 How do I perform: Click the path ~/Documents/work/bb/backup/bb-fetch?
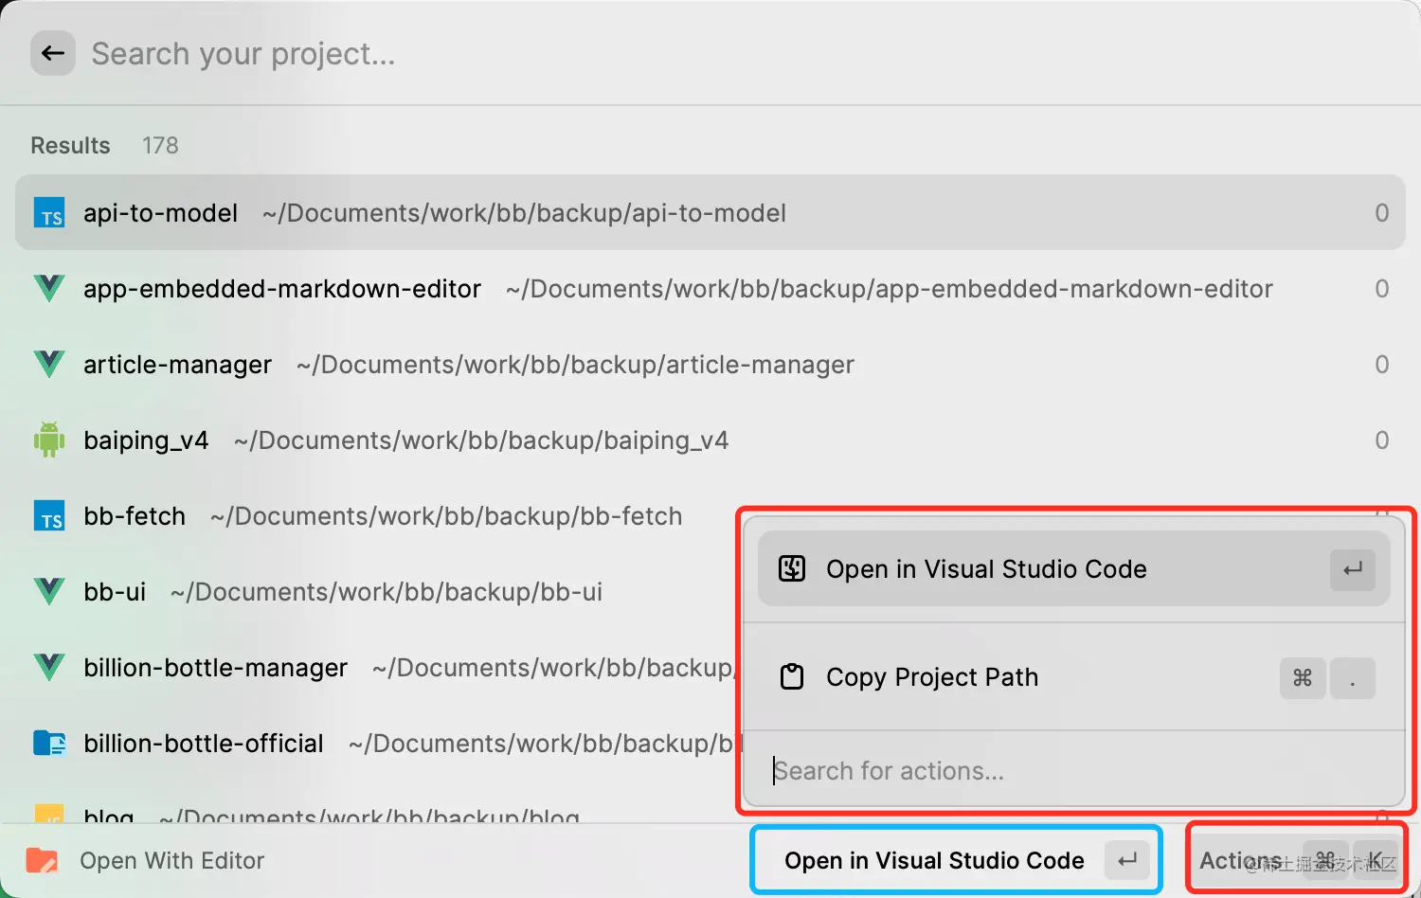(x=446, y=516)
